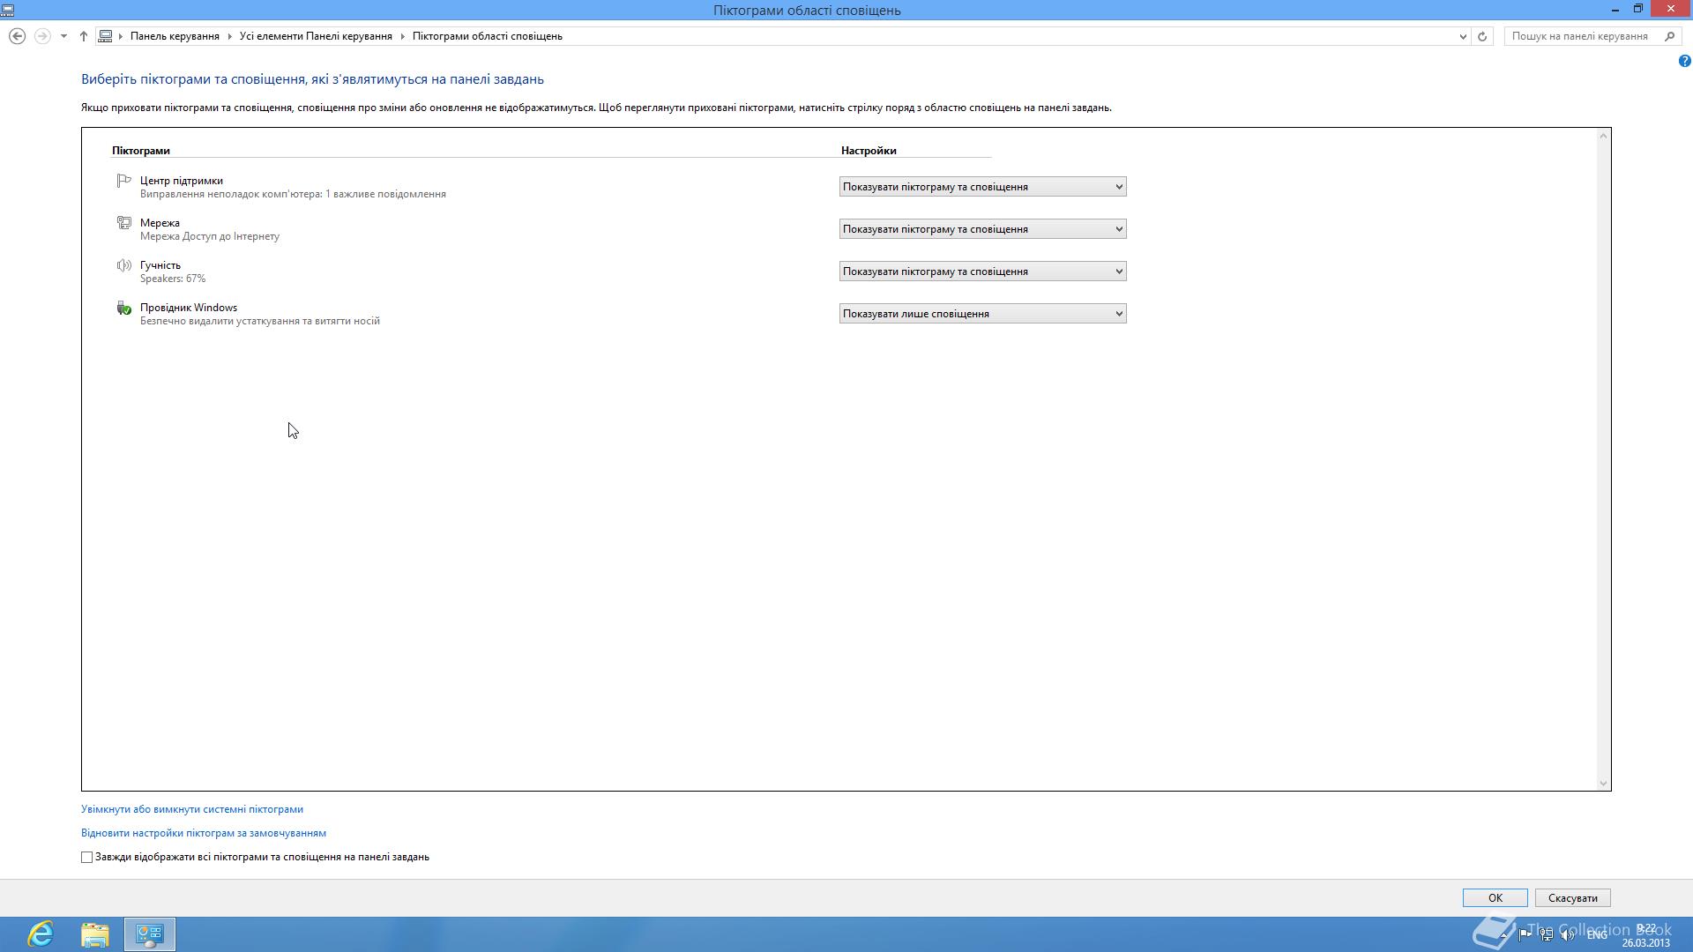The width and height of the screenshot is (1693, 952).
Task: Click the Action Center flag in tray
Action: [x=1525, y=934]
